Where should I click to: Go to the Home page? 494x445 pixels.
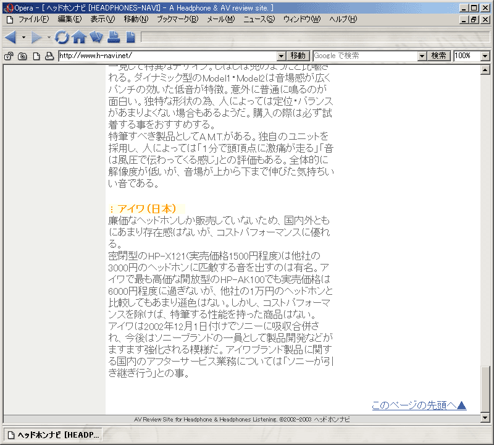(x=79, y=37)
